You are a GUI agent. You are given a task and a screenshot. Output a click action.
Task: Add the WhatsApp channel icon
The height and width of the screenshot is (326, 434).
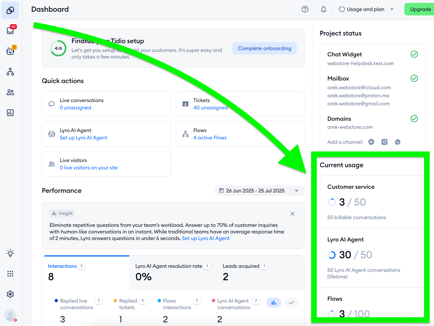(398, 142)
